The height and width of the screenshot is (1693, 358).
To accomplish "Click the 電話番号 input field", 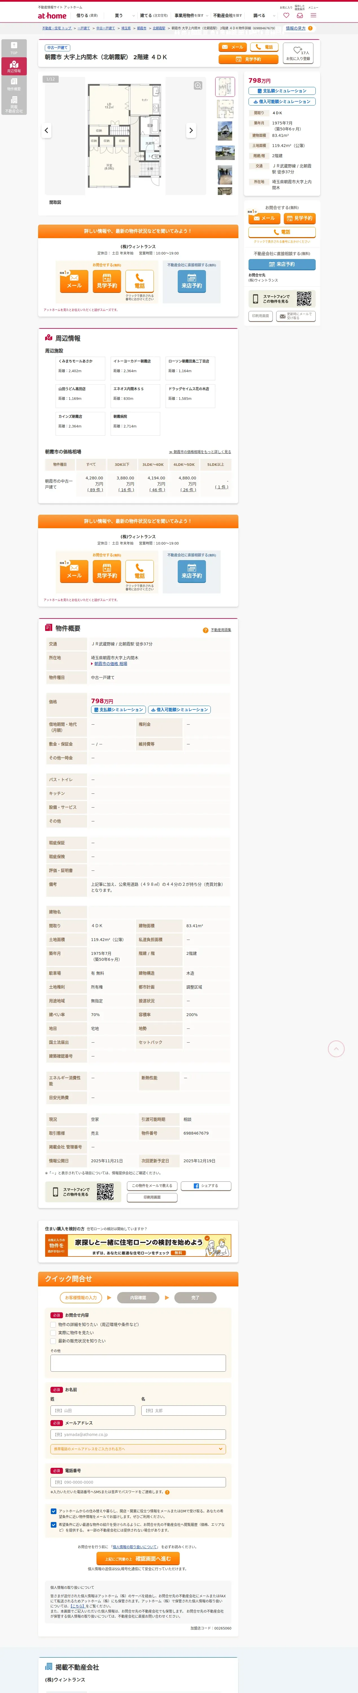I will click(138, 1482).
